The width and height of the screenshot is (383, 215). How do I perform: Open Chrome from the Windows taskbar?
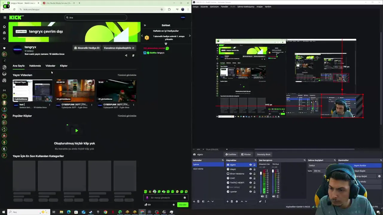coord(105,212)
